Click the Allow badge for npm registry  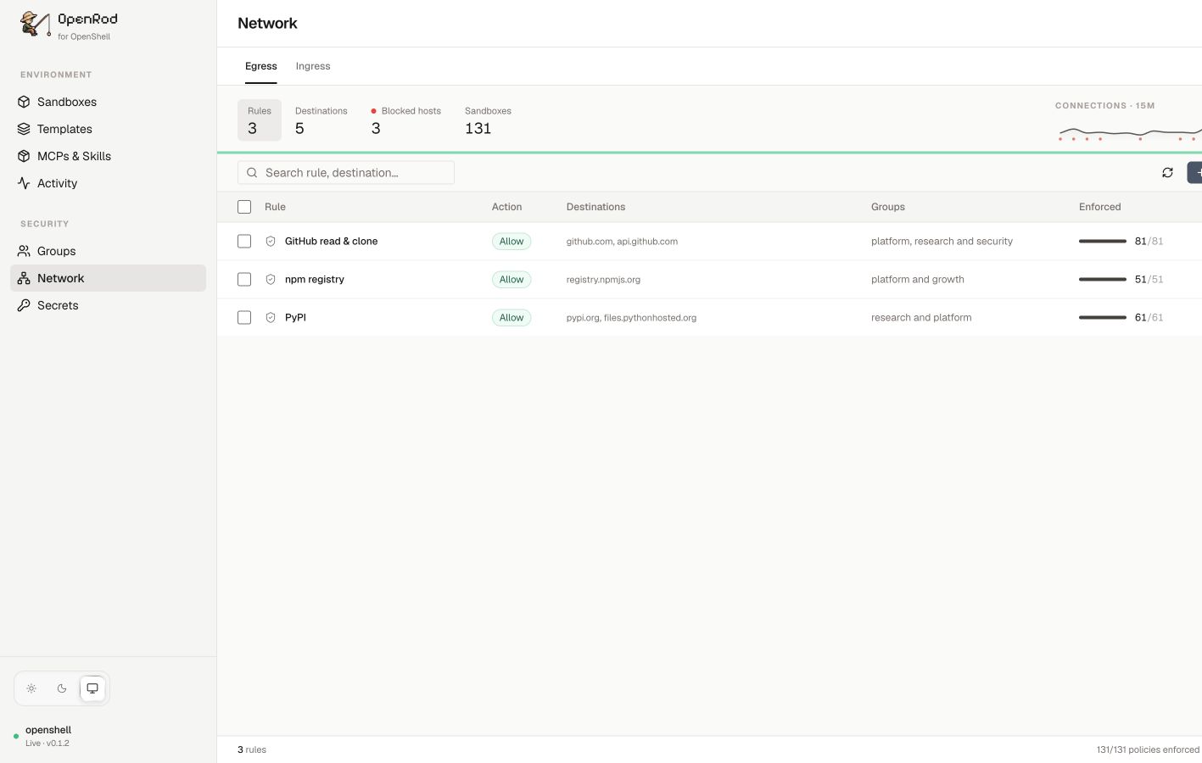pyautogui.click(x=512, y=280)
